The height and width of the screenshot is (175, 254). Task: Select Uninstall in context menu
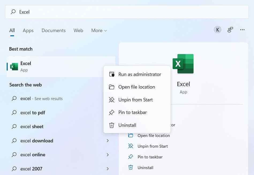coord(137,125)
